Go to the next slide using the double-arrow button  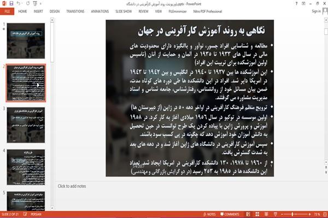326,172
